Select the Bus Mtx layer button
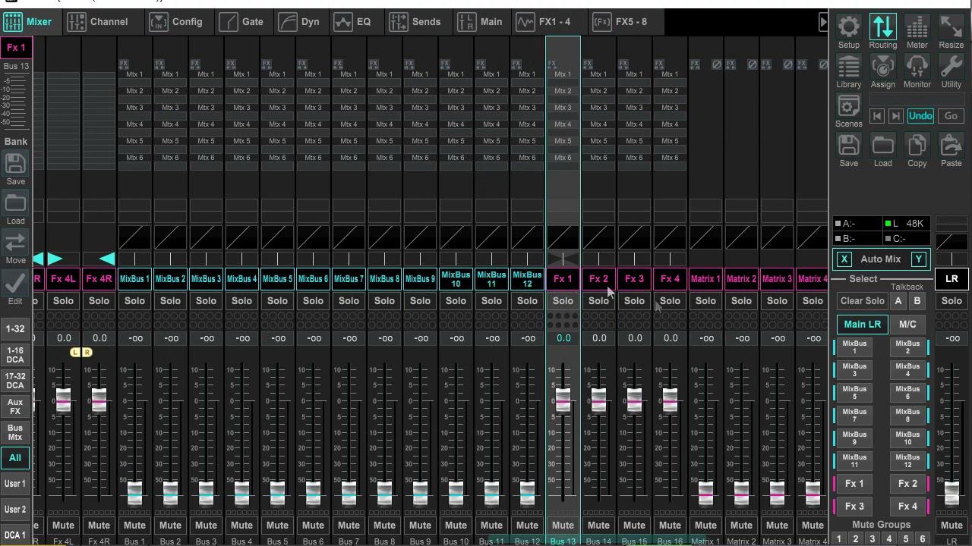Viewport: 972px width, 546px height. tap(15, 432)
